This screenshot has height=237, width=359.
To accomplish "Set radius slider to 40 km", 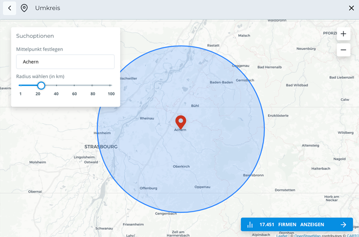I will click(56, 85).
